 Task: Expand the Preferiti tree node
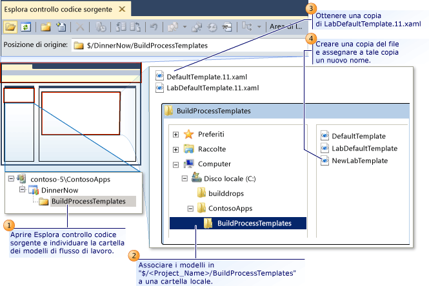tap(175, 135)
